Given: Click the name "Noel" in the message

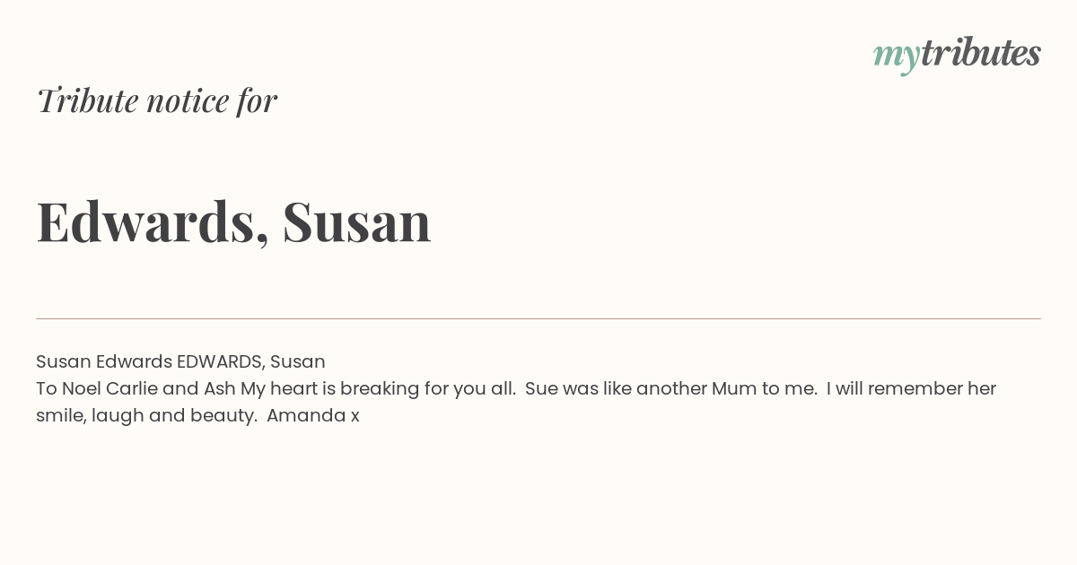Looking at the screenshot, I should click(x=81, y=388).
